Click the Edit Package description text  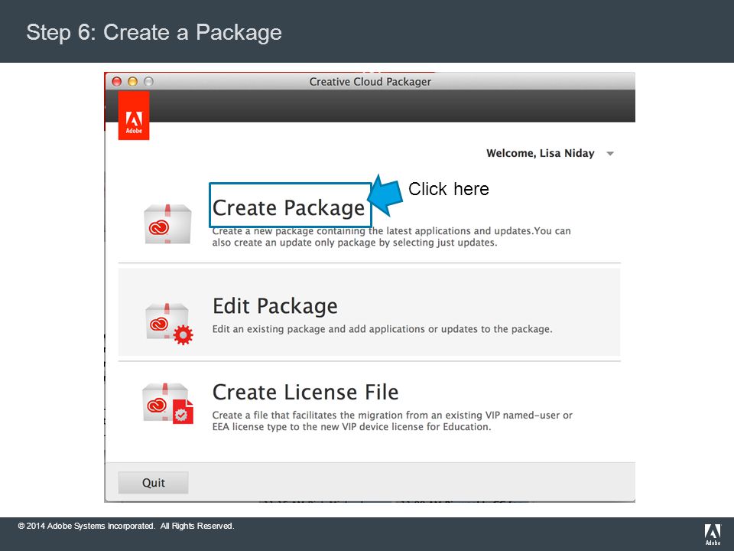[382, 329]
